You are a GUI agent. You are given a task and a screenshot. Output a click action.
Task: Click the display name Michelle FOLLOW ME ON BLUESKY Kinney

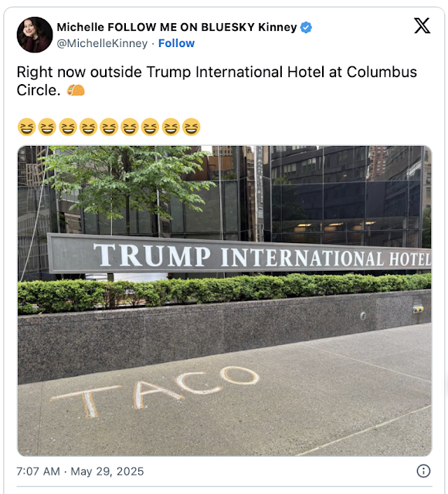click(177, 27)
